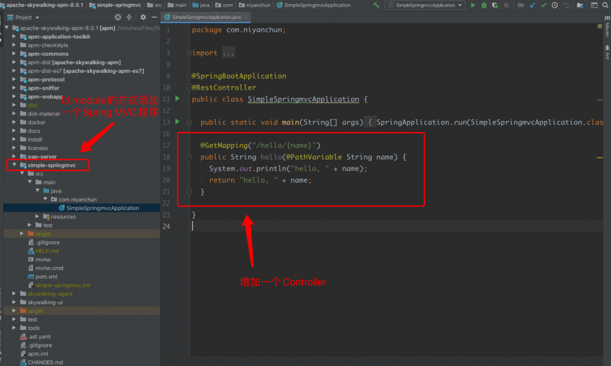Run with coverage using the shield icon
The width and height of the screenshot is (611, 366).
[x=494, y=5]
